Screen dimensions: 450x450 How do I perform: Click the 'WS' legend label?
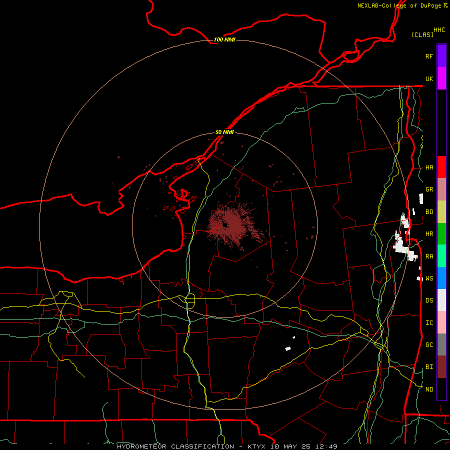pos(429,278)
